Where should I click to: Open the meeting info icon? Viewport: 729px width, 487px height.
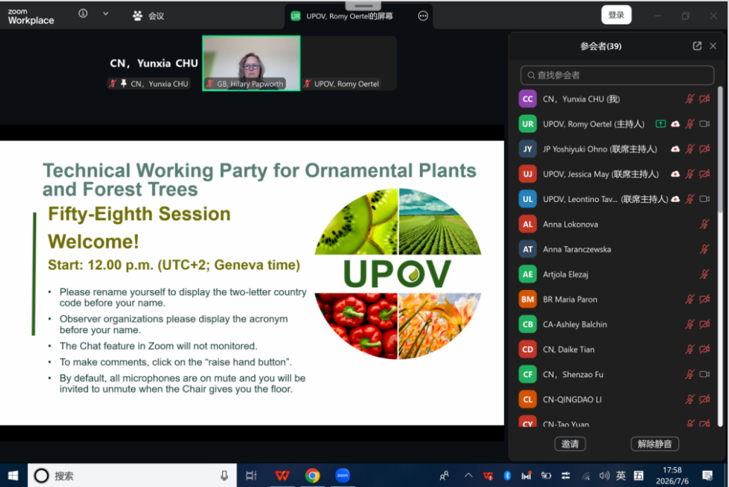coord(83,13)
